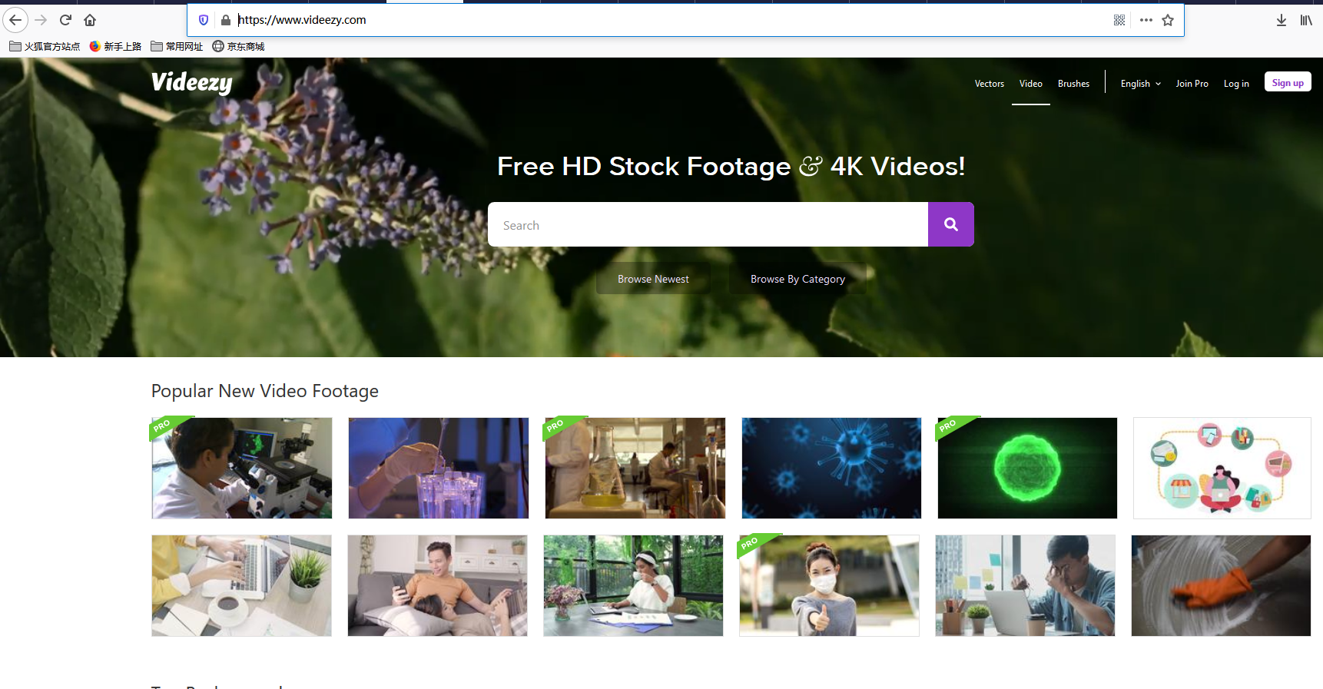
Task: Open the library bookshelf icon
Action: pos(1306,20)
